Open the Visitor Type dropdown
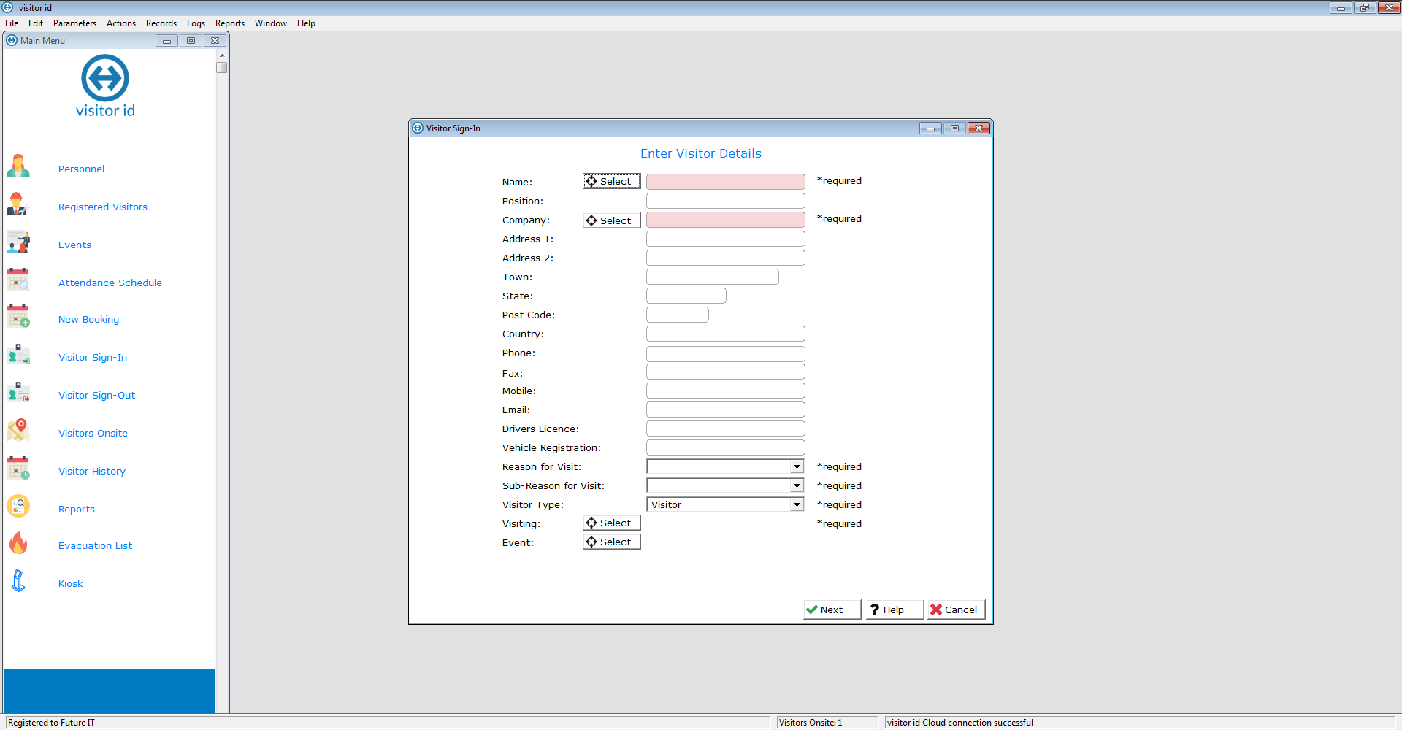This screenshot has width=1402, height=730. click(x=797, y=504)
